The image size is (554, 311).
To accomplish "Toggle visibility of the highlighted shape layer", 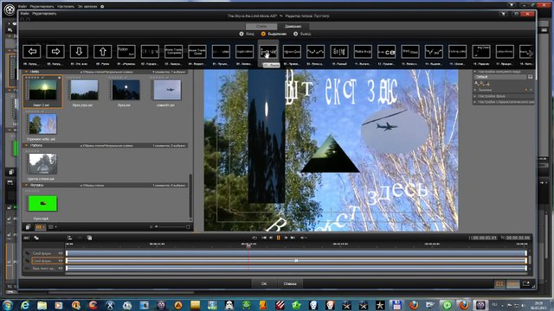I will click(61, 261).
